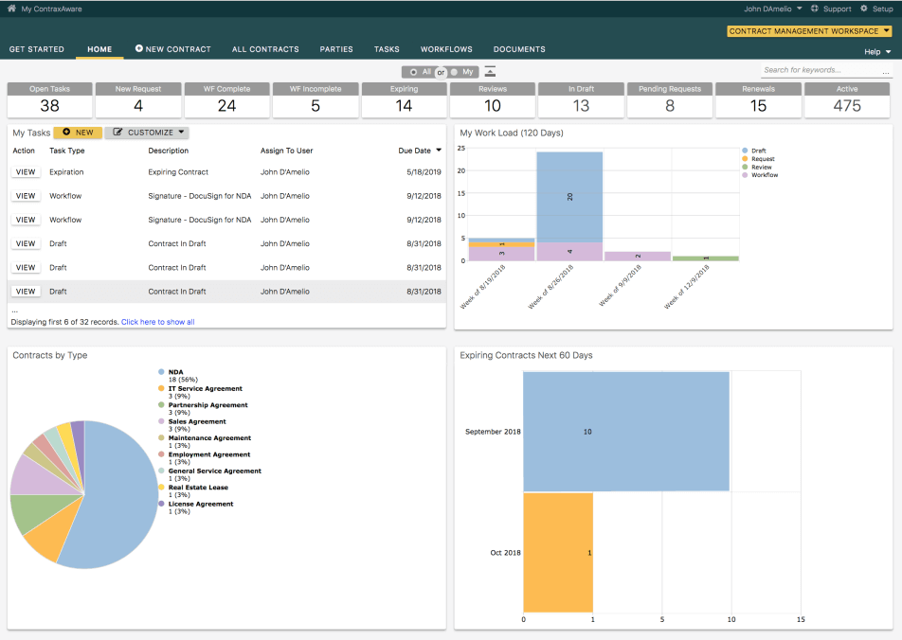Select the All radio option
The width and height of the screenshot is (902, 640).
click(413, 72)
